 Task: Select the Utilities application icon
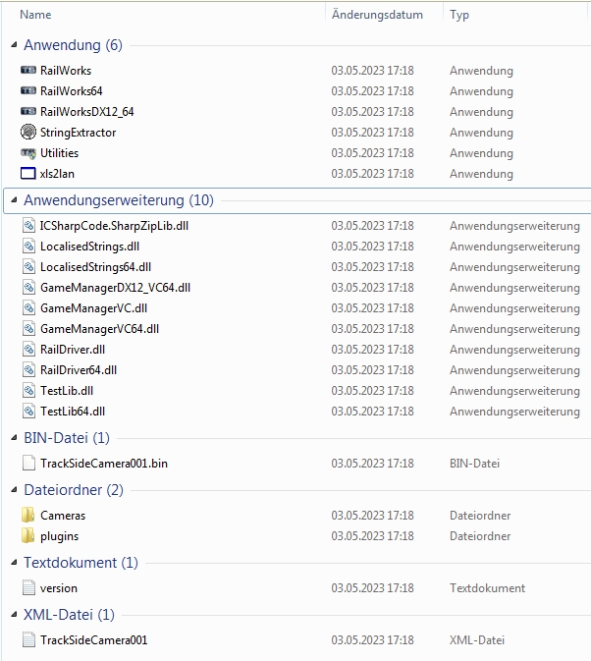pos(28,153)
